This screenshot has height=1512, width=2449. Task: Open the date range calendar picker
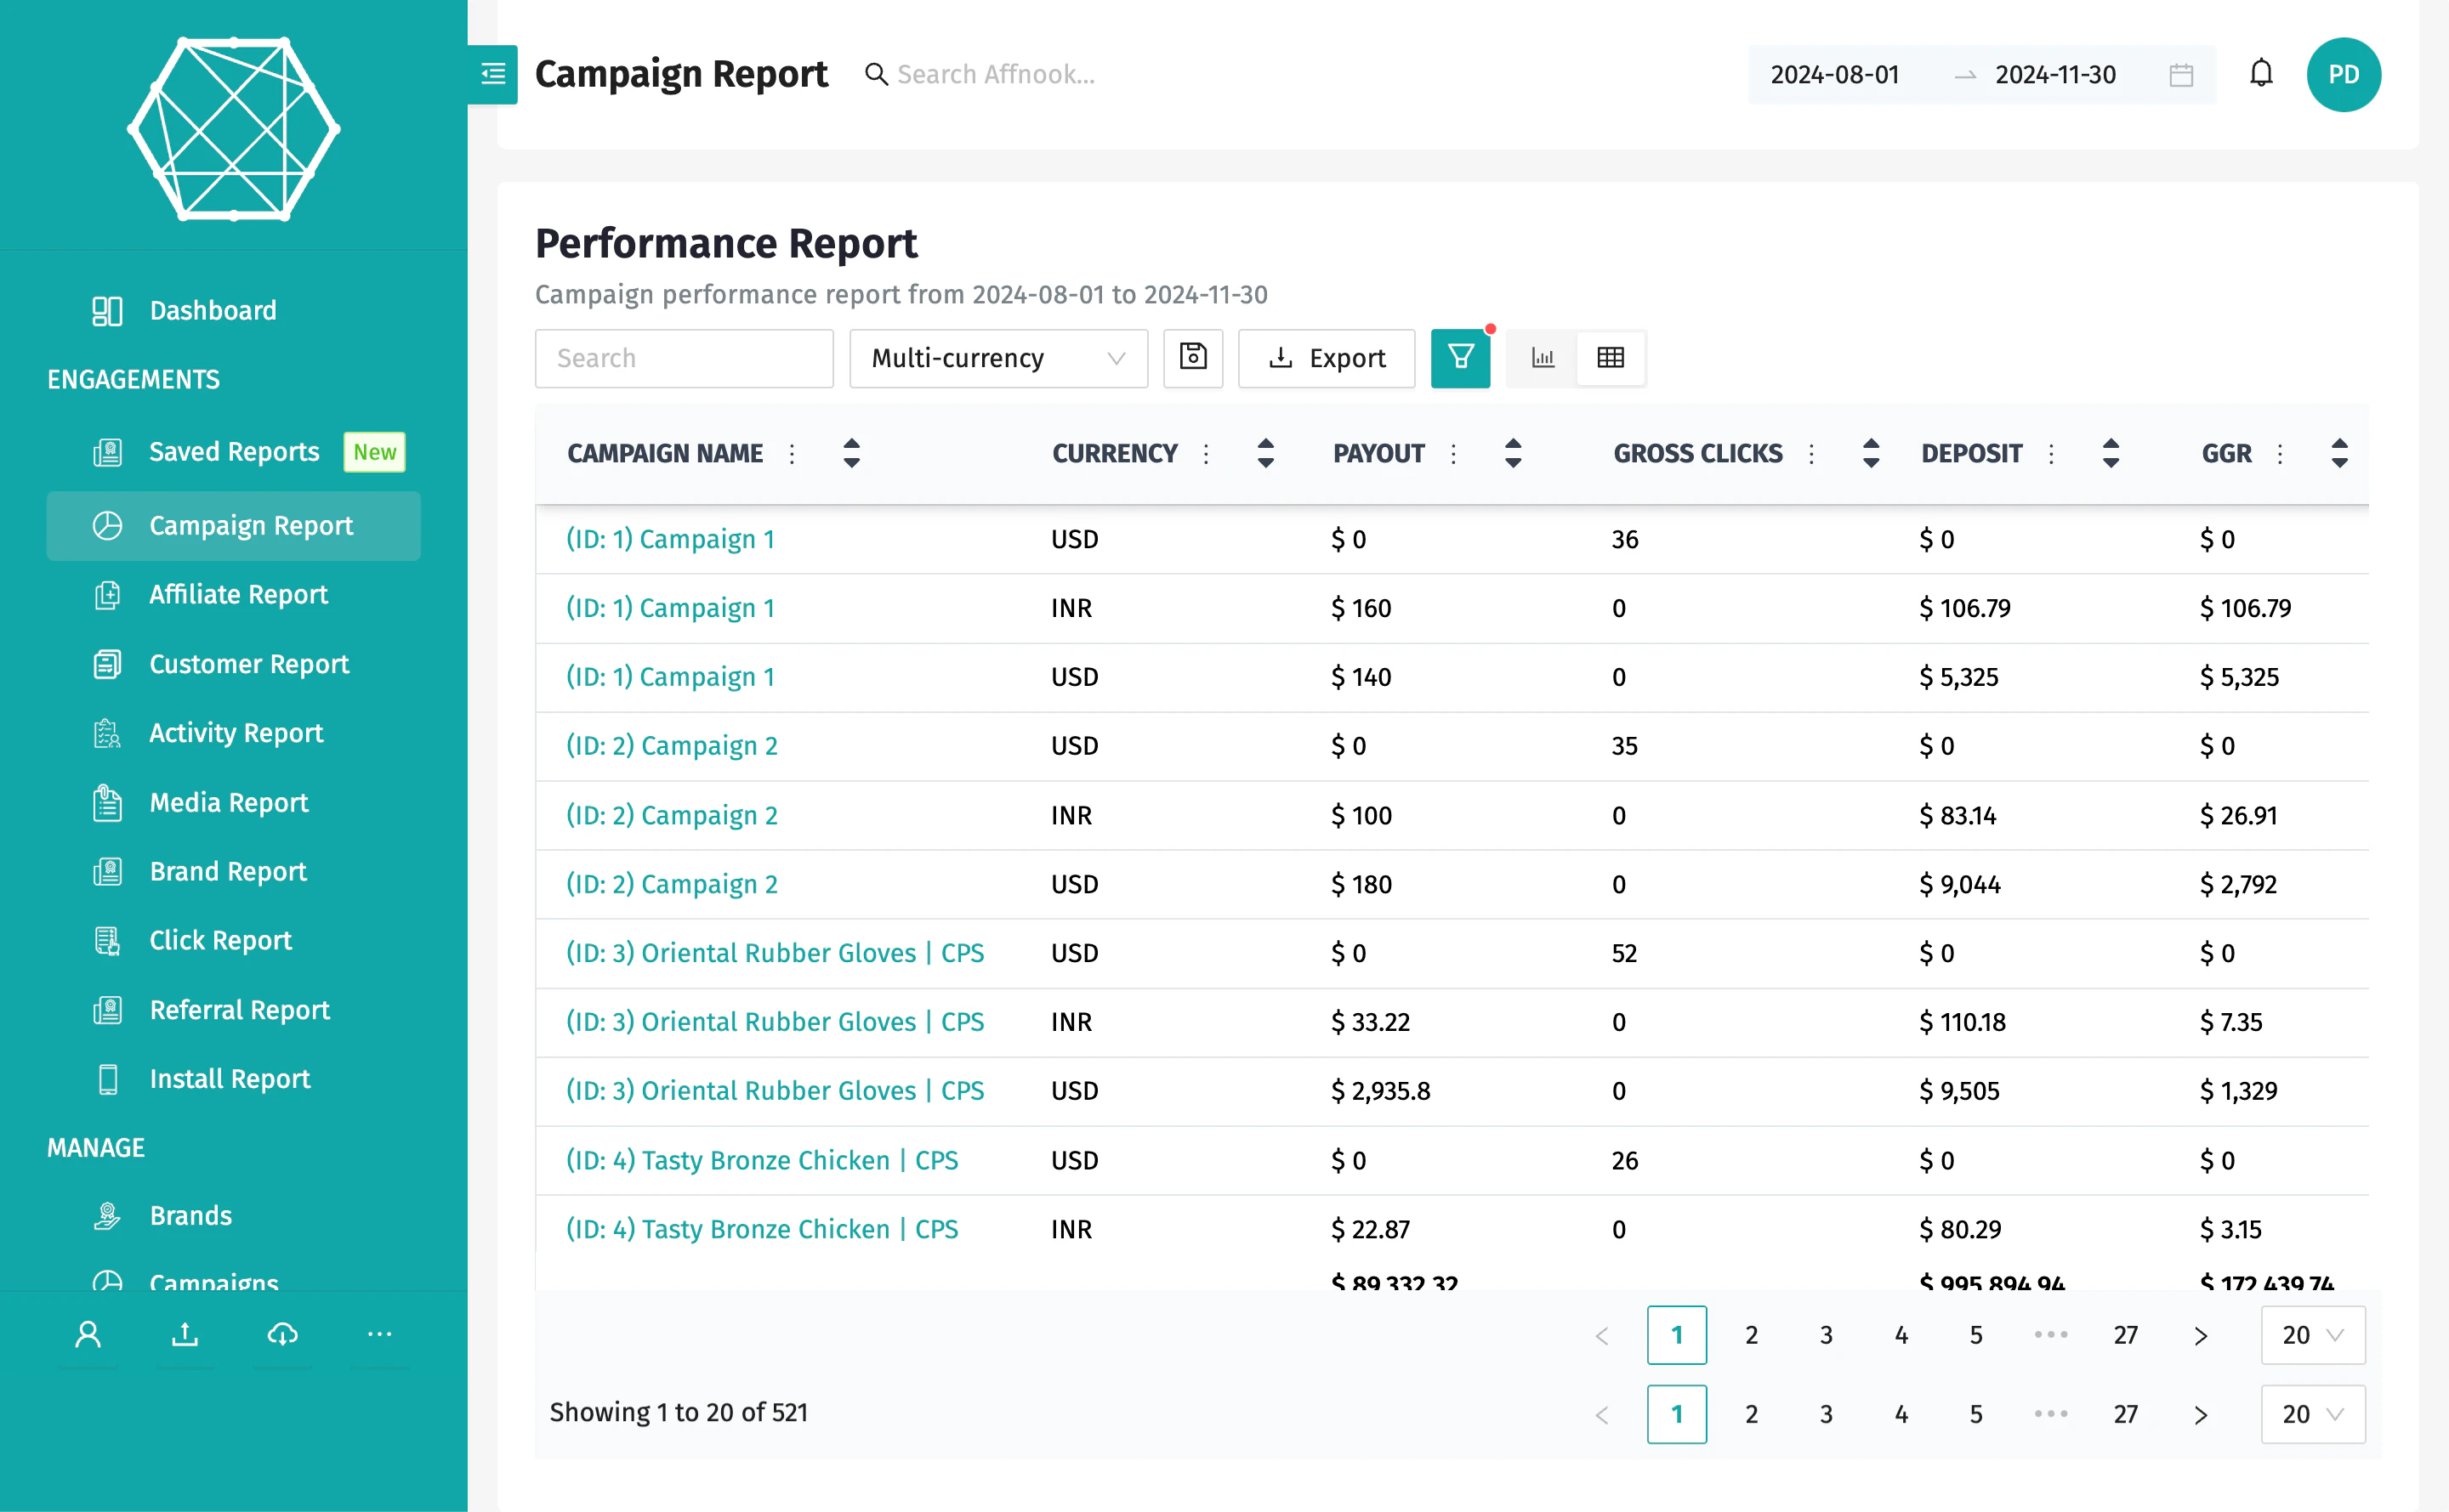coord(2182,74)
